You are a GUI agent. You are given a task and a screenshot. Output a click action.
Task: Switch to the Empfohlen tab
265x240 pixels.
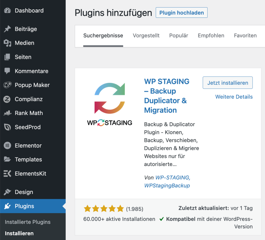pos(211,36)
